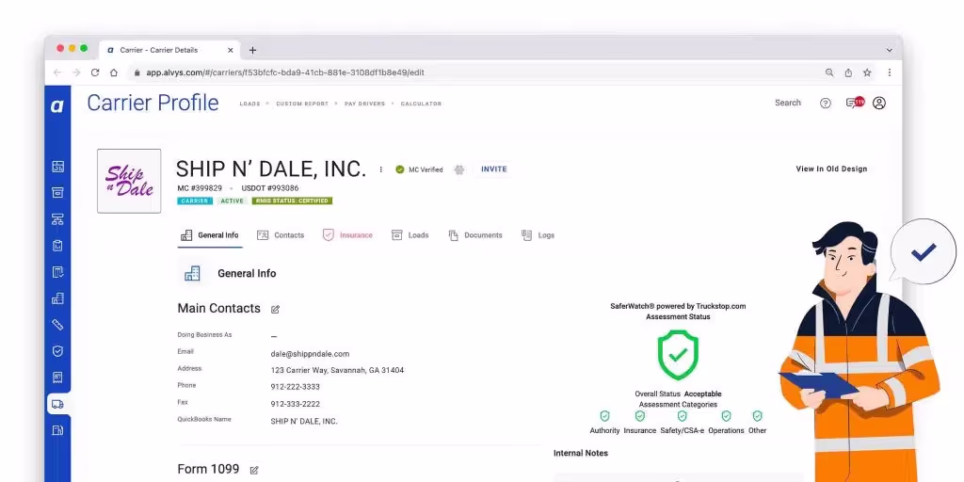Click the browser zoom magnifier icon
This screenshot has width=964, height=482.
click(829, 72)
